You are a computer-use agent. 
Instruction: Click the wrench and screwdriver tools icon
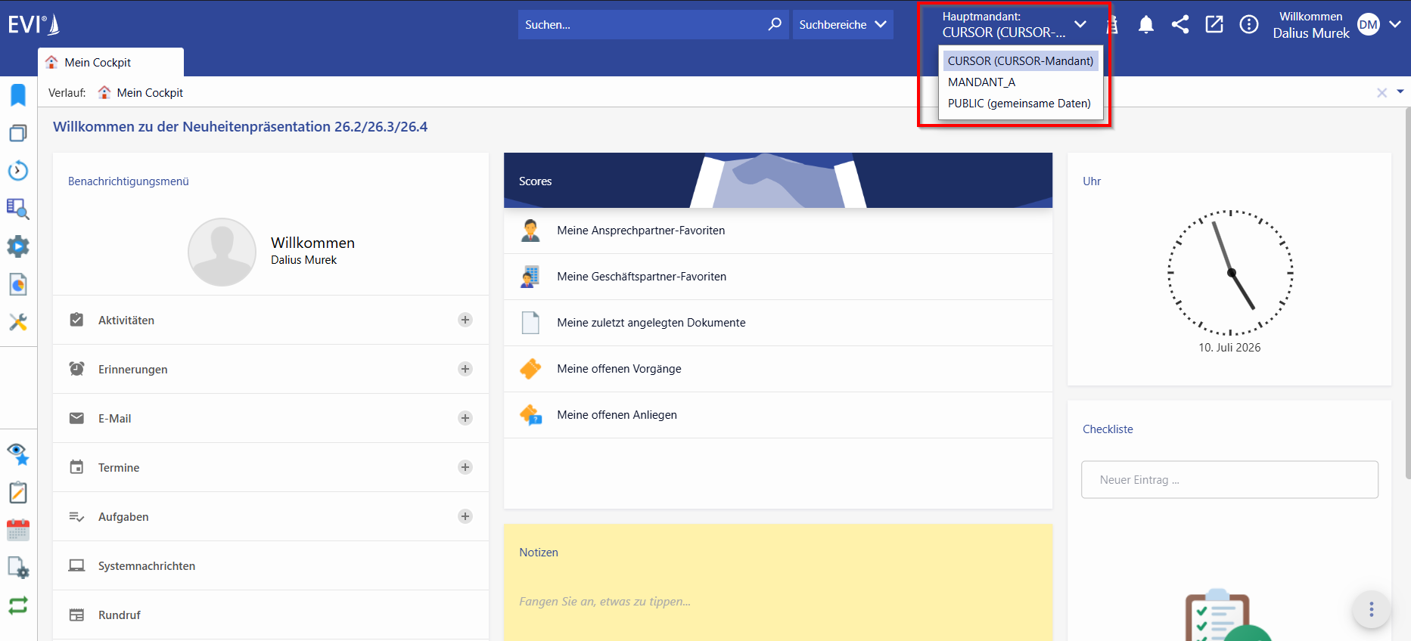[x=18, y=322]
